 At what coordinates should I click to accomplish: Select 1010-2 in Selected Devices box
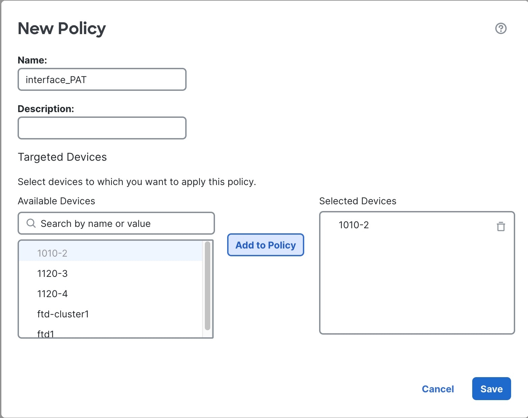354,225
